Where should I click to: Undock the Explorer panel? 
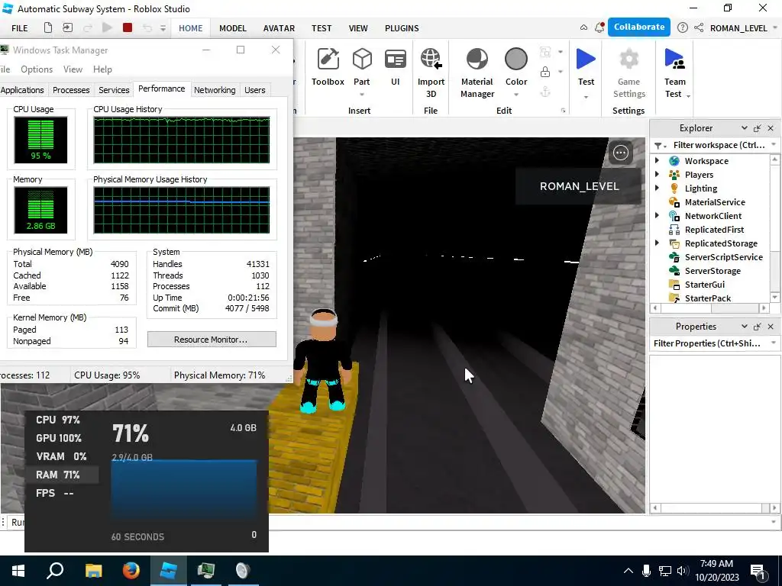coord(757,128)
